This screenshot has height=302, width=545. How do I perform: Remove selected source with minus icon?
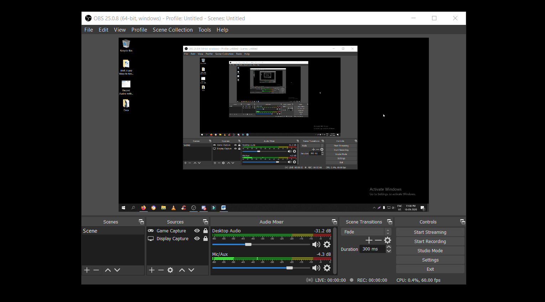(x=161, y=270)
